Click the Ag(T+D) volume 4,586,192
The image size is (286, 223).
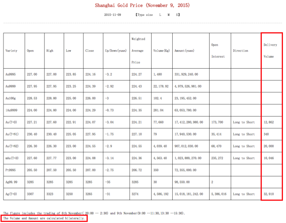pyautogui.click(x=161, y=194)
